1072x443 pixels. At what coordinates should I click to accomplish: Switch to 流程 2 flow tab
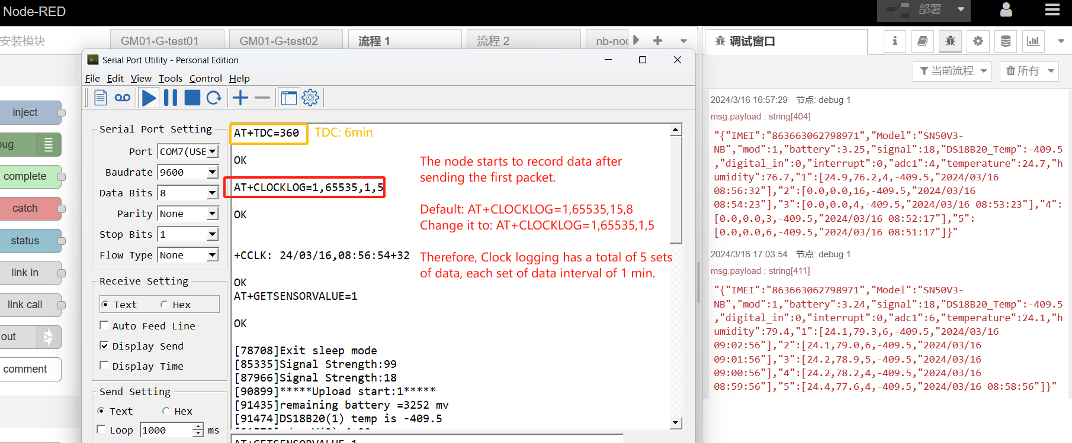click(524, 41)
